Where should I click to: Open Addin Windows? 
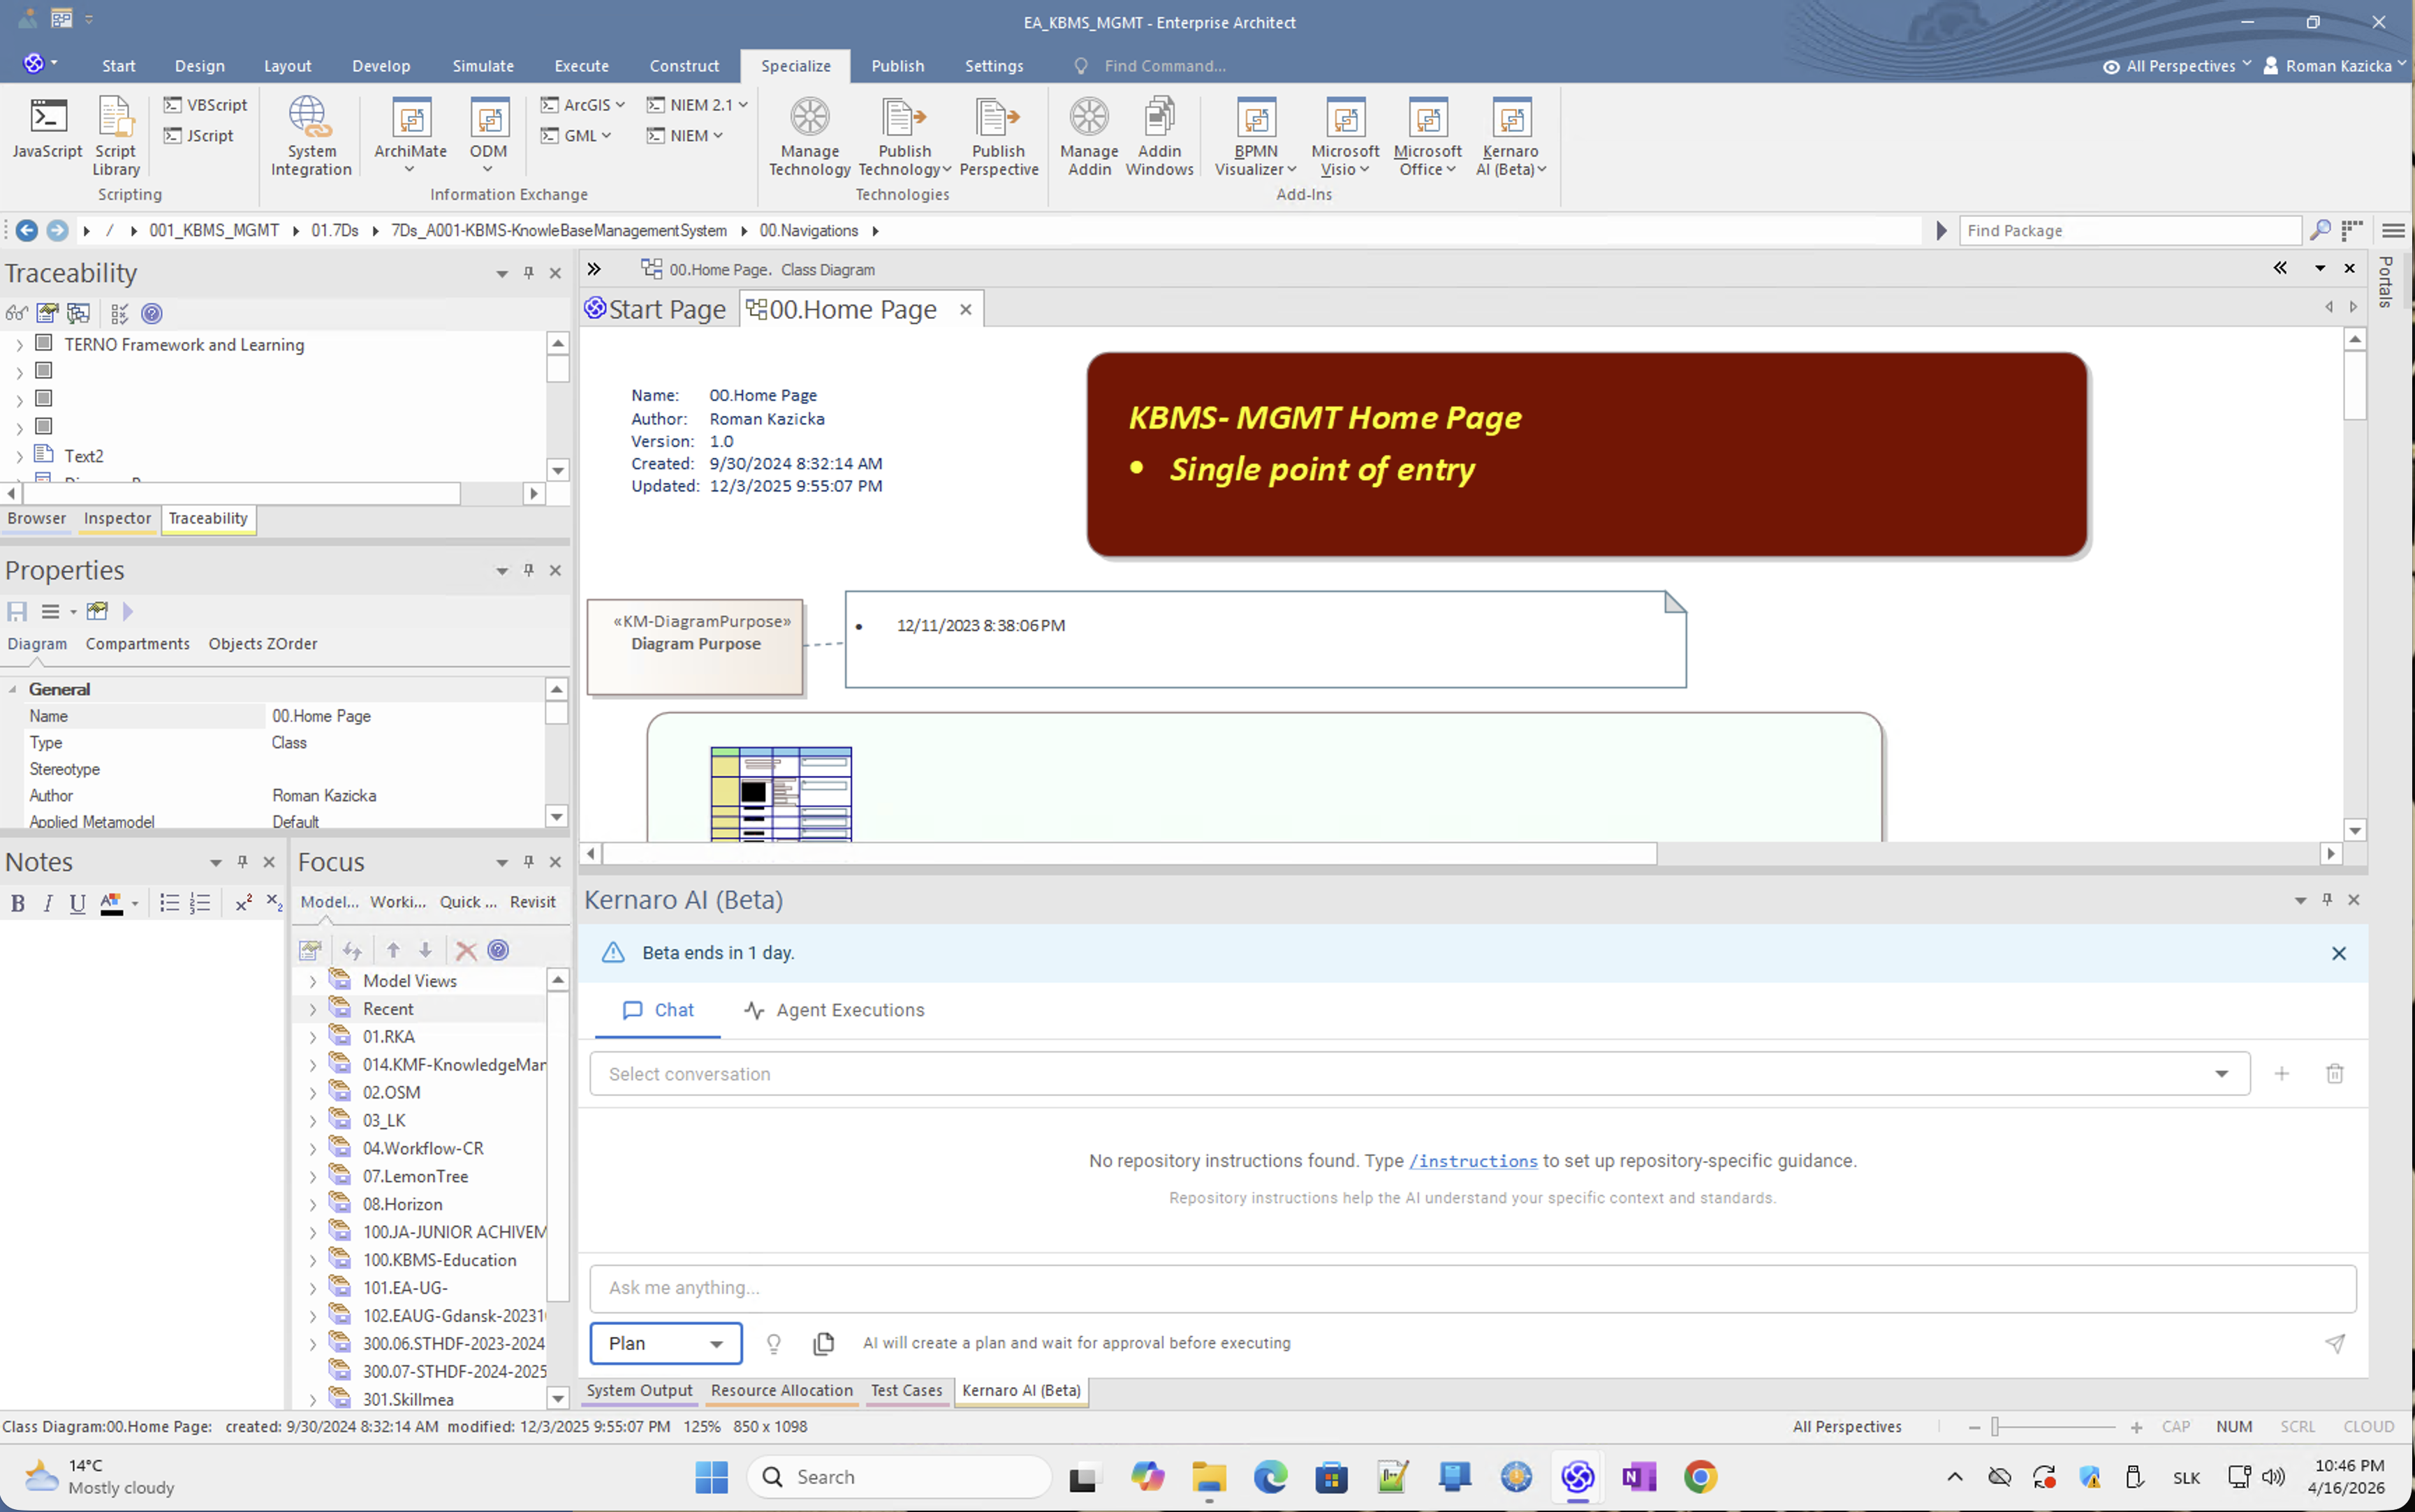(1159, 136)
